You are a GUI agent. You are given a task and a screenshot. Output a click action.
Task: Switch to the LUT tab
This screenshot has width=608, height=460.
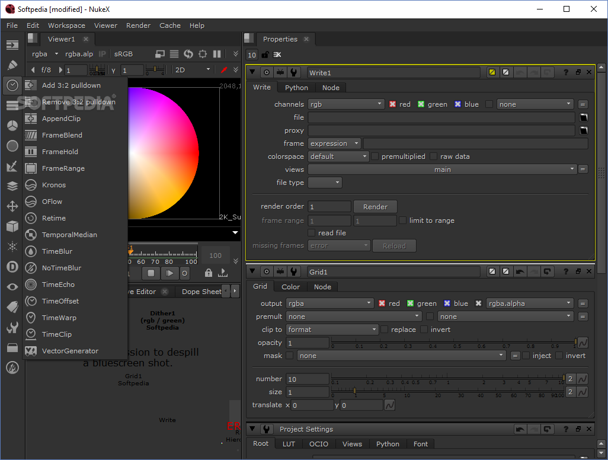point(289,444)
